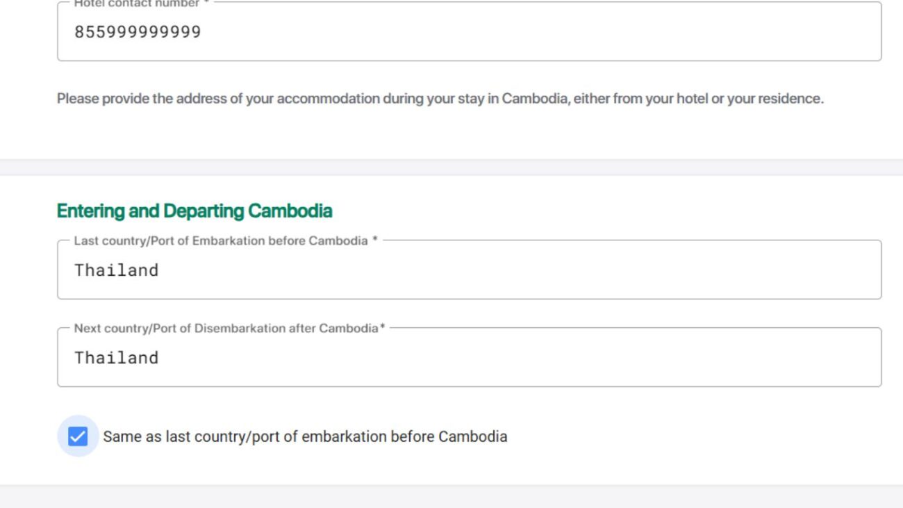Place cursor on the 855999999999 phone number
Screen dimensions: 903x508
pos(138,32)
